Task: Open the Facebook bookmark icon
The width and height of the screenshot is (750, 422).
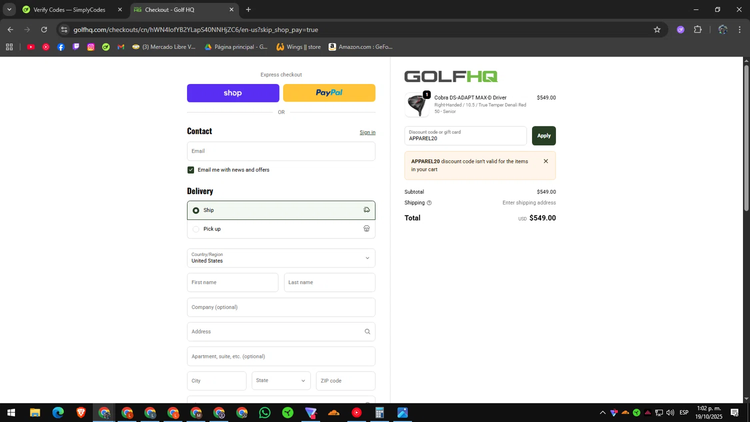Action: [61, 47]
